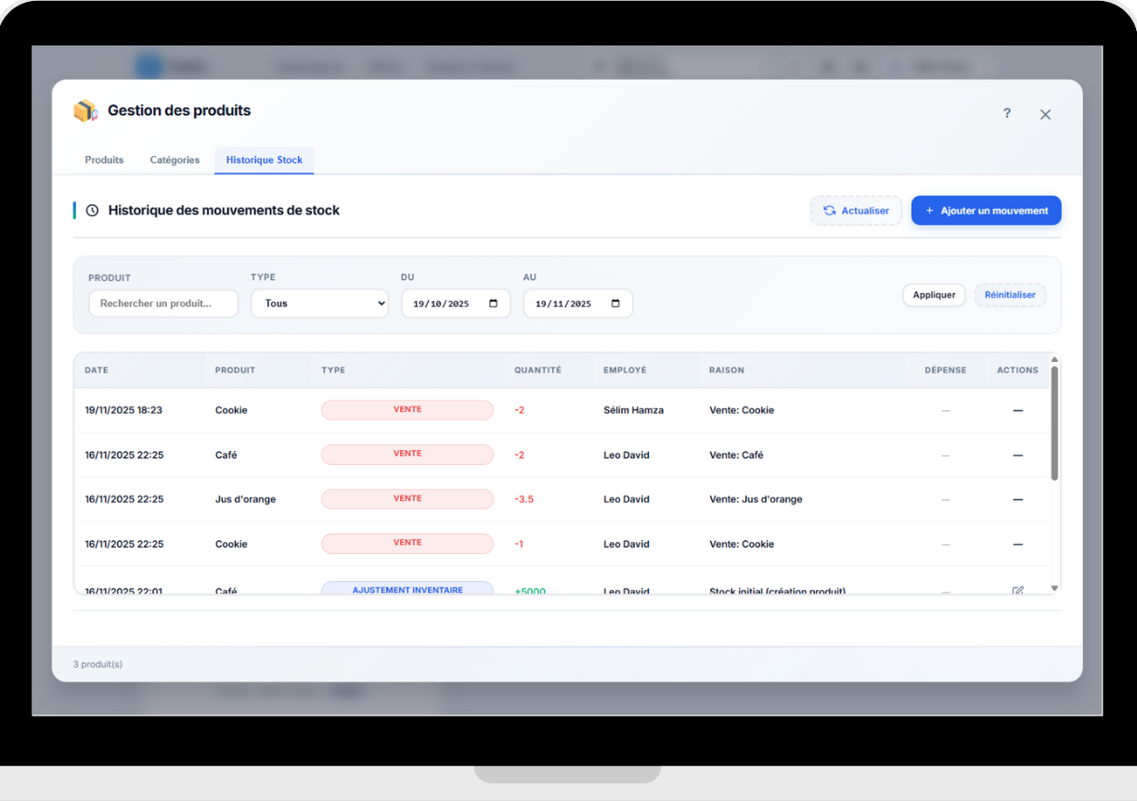This screenshot has width=1137, height=801.
Task: Click the scrollbar down arrow of the table
Action: pyautogui.click(x=1053, y=588)
